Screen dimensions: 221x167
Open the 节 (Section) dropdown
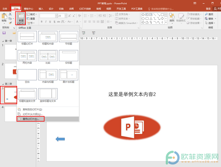point(31,23)
